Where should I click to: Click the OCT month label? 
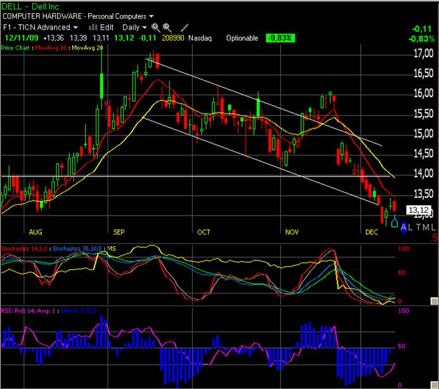(203, 232)
